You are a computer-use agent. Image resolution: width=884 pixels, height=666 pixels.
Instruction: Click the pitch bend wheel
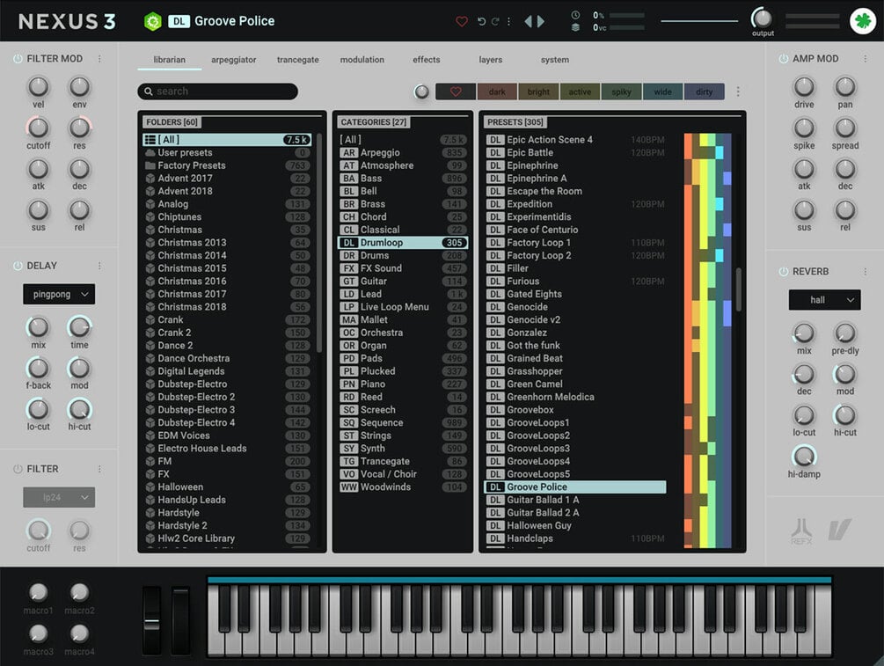(x=151, y=620)
